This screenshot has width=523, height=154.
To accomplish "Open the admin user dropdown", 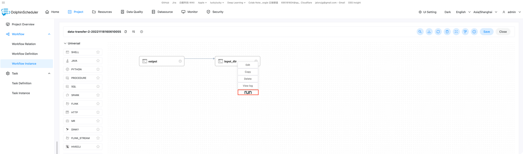I will [x=512, y=12].
